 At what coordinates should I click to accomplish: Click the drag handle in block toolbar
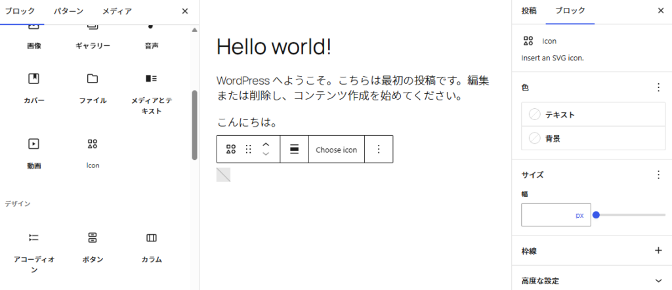(248, 150)
